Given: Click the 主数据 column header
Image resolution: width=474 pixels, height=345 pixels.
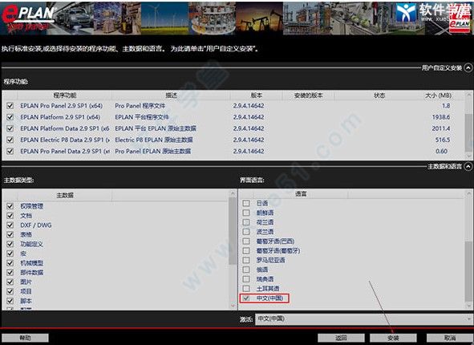Looking at the screenshot, I should coord(65,196).
